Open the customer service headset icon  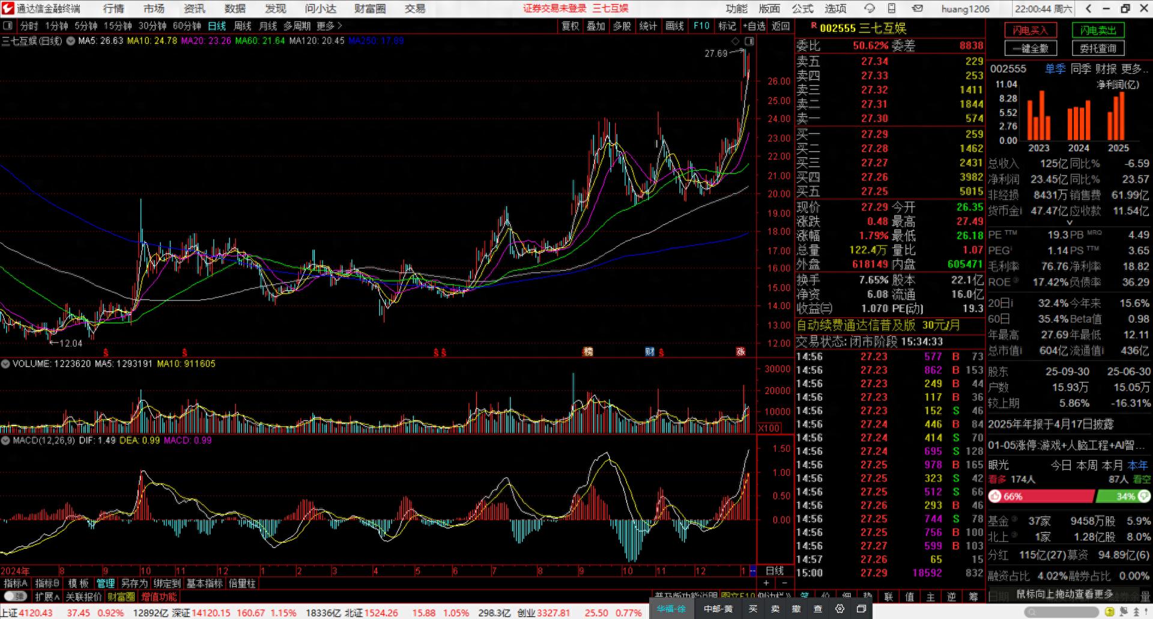tap(869, 8)
